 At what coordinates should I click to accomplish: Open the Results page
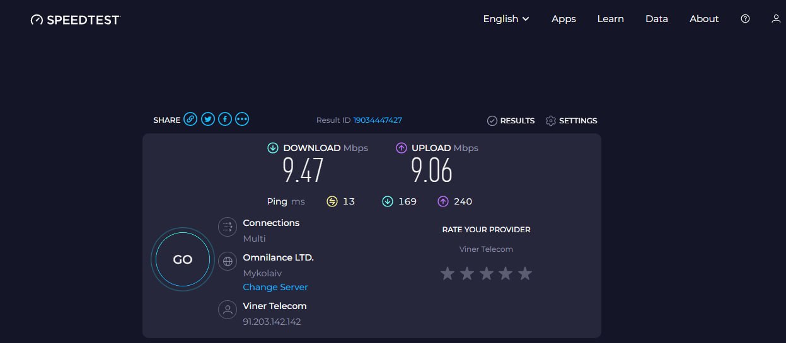tap(511, 120)
